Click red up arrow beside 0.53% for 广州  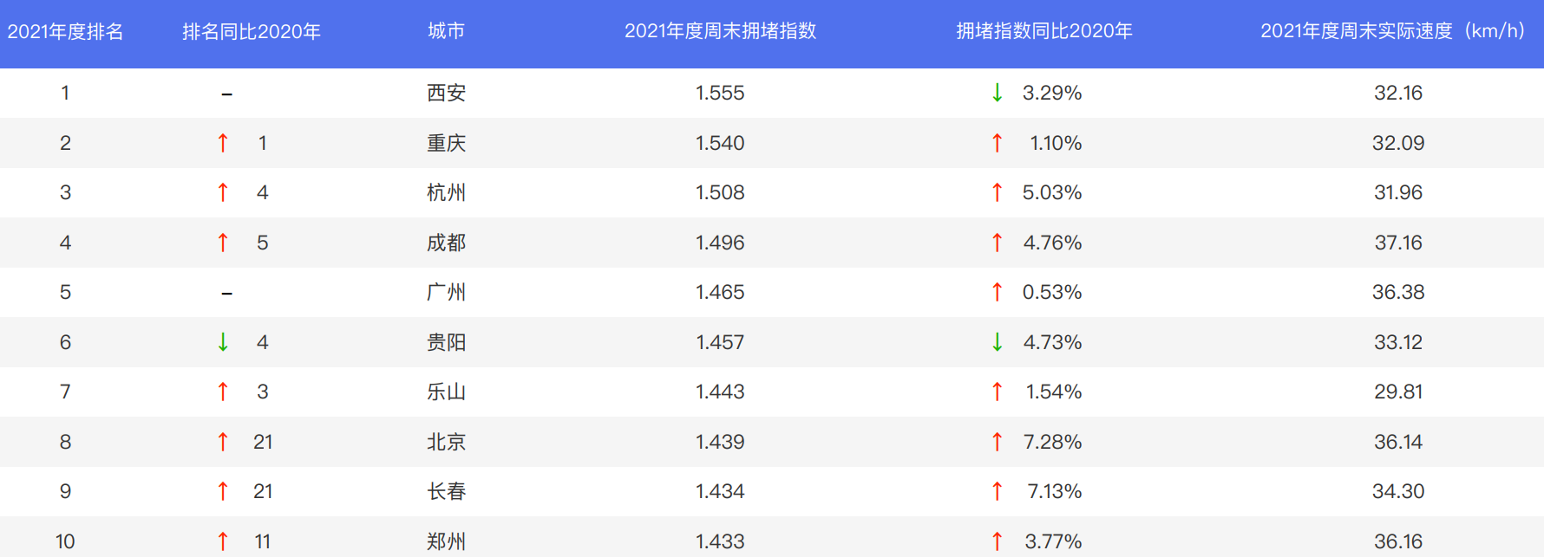tap(997, 292)
